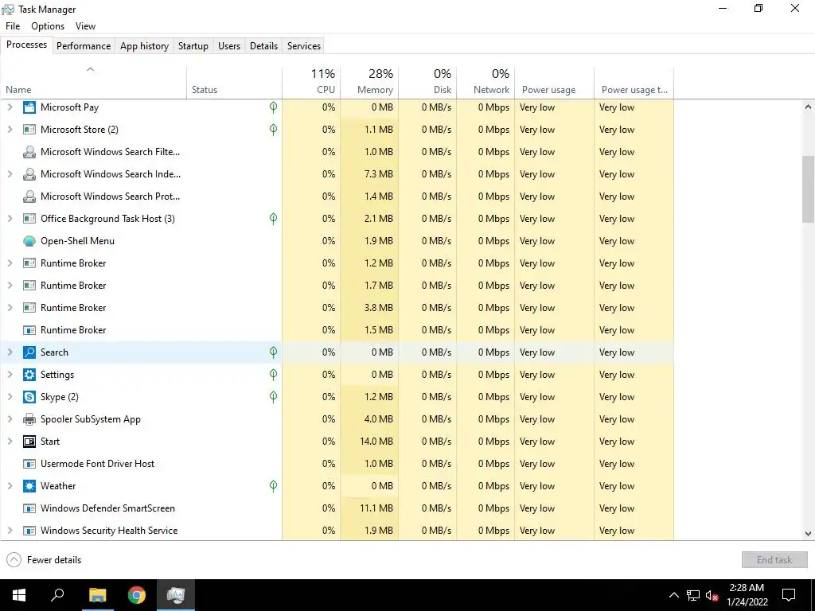Open Windows Start button on taskbar
This screenshot has width=815, height=611.
coord(19,595)
